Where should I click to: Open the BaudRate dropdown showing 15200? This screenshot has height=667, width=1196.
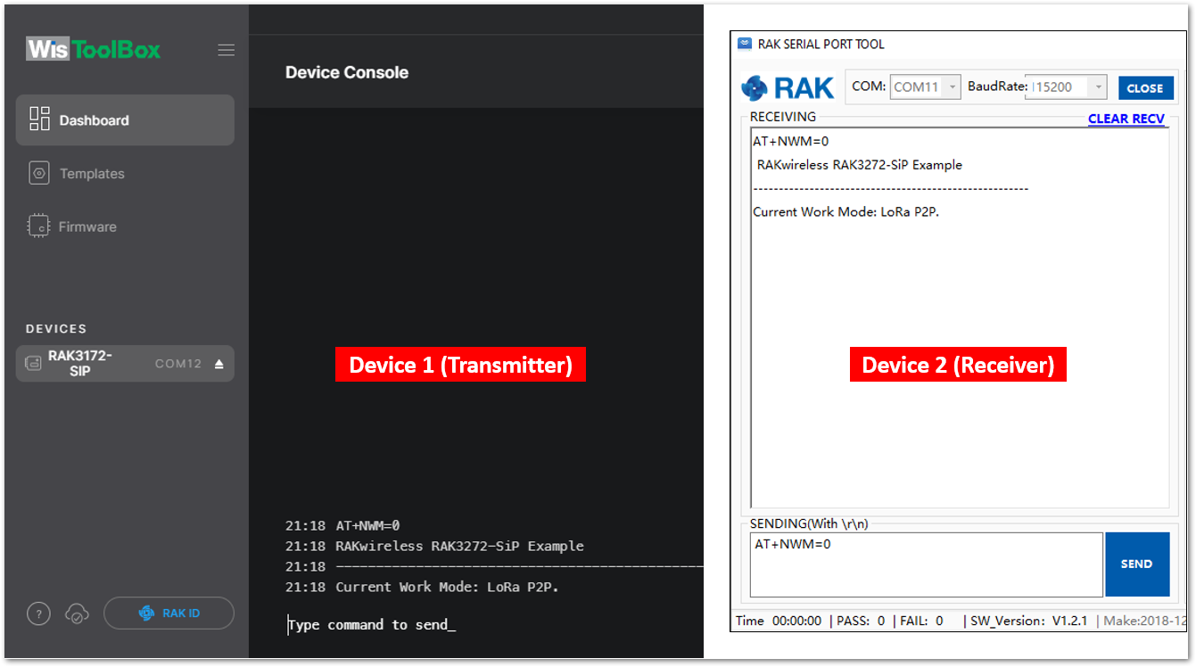coord(1068,87)
